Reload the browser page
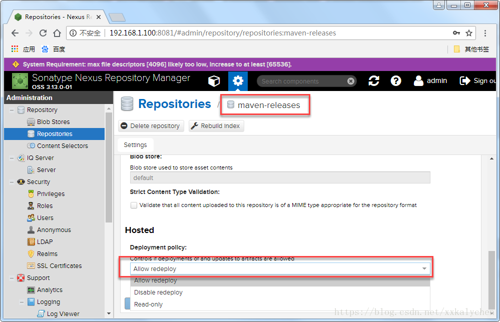Image resolution: width=500 pixels, height=322 pixels. pyautogui.click(x=43, y=33)
